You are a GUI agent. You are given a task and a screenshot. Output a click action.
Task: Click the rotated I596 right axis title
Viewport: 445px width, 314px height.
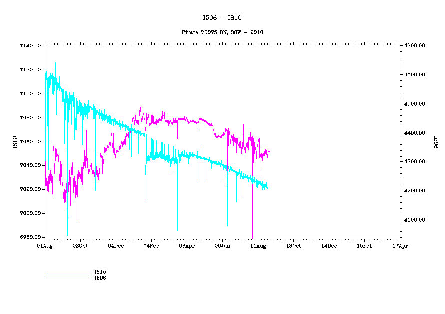435,142
